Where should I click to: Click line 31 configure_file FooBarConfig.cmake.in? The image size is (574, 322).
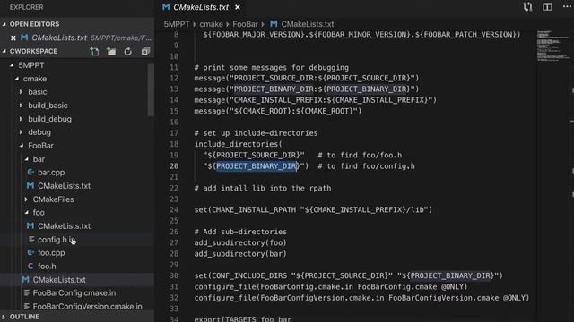click(331, 287)
